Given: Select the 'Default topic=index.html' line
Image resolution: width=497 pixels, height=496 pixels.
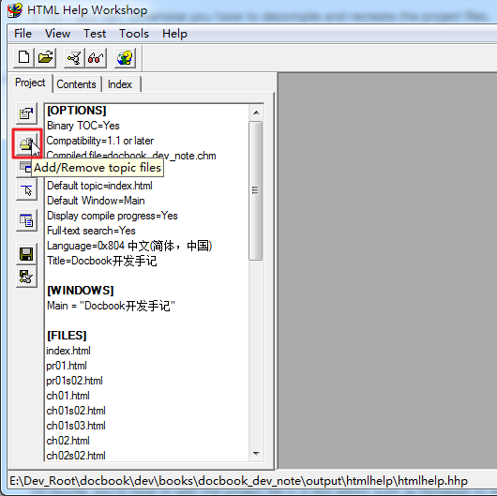Looking at the screenshot, I should 99,186.
